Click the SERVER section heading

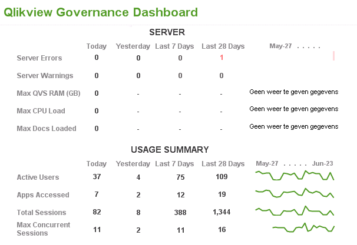tap(167, 32)
